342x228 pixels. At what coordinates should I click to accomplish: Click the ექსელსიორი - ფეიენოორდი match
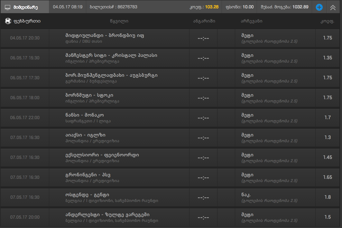point(102,155)
